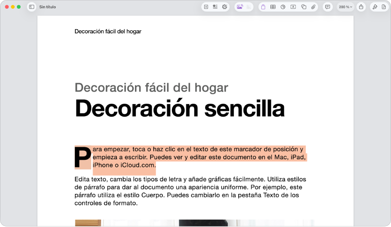The image size is (391, 227).
Task: Insert a chart using the pie chart icon
Action: [283, 7]
